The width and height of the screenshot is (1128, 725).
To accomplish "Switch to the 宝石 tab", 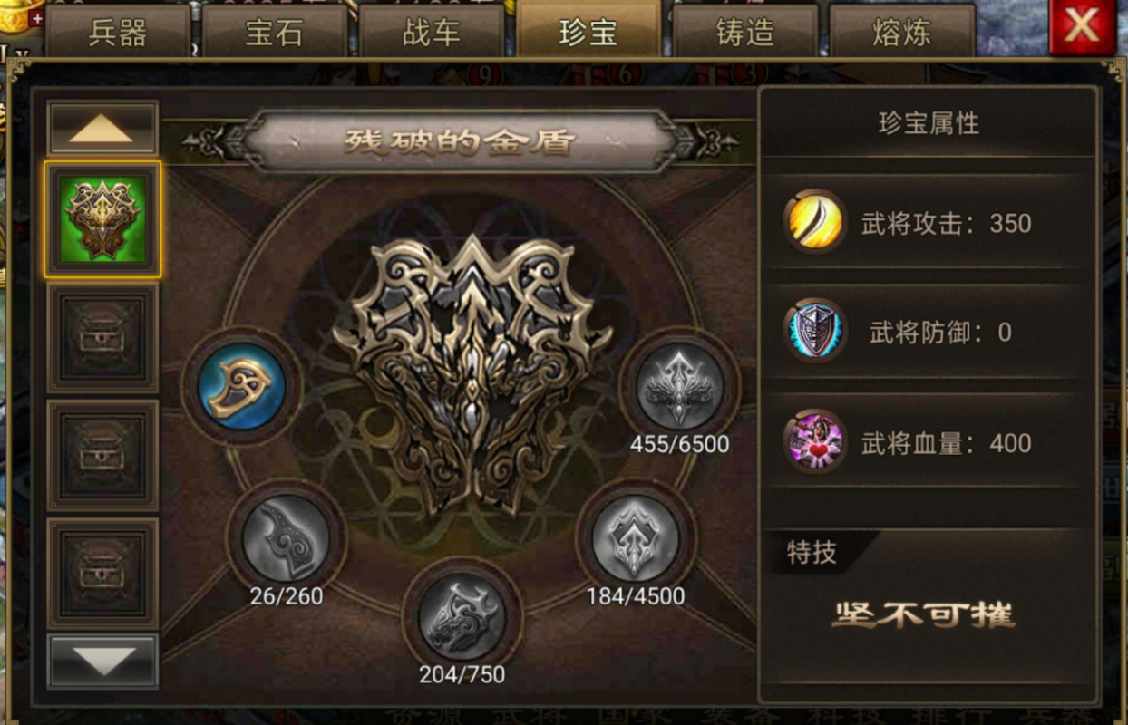I will pyautogui.click(x=275, y=31).
